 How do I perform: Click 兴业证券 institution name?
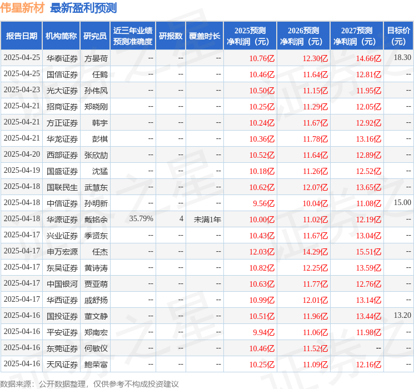pos(62,235)
